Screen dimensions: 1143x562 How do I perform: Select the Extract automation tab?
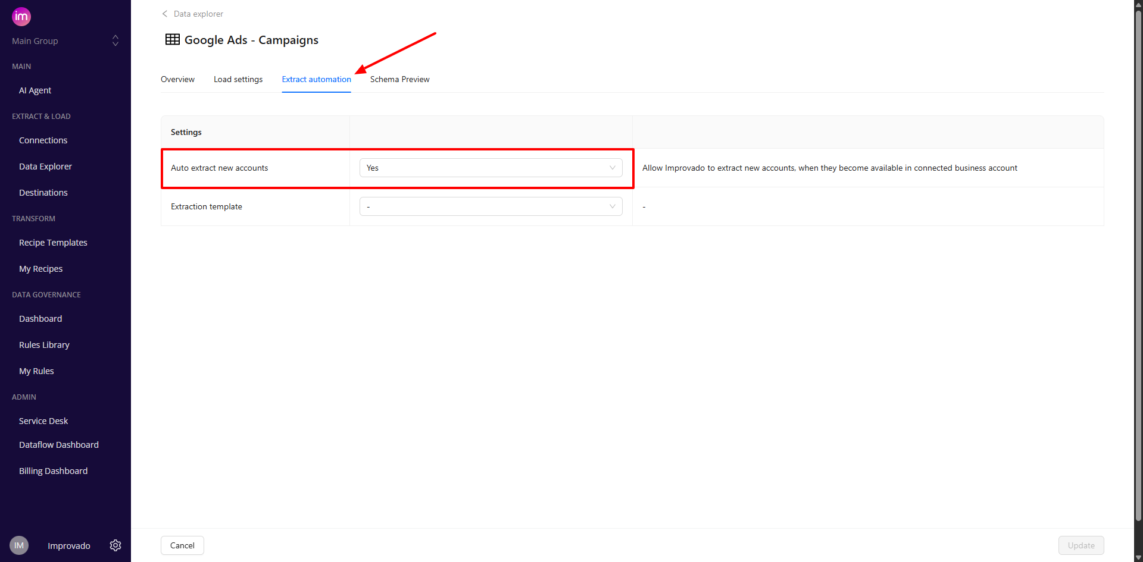317,79
